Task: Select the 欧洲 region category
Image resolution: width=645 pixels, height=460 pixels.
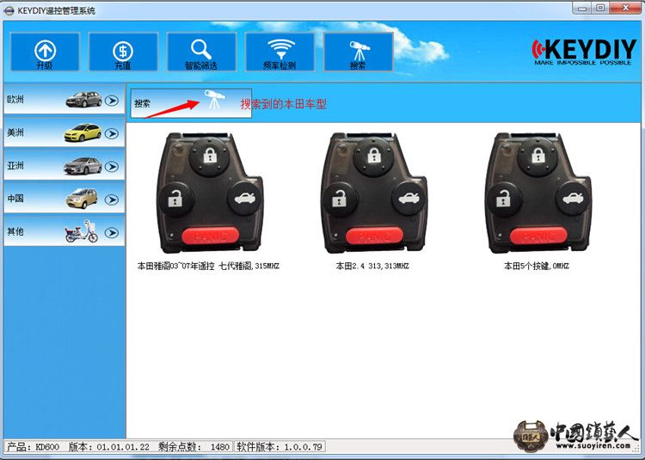Action: (x=64, y=100)
